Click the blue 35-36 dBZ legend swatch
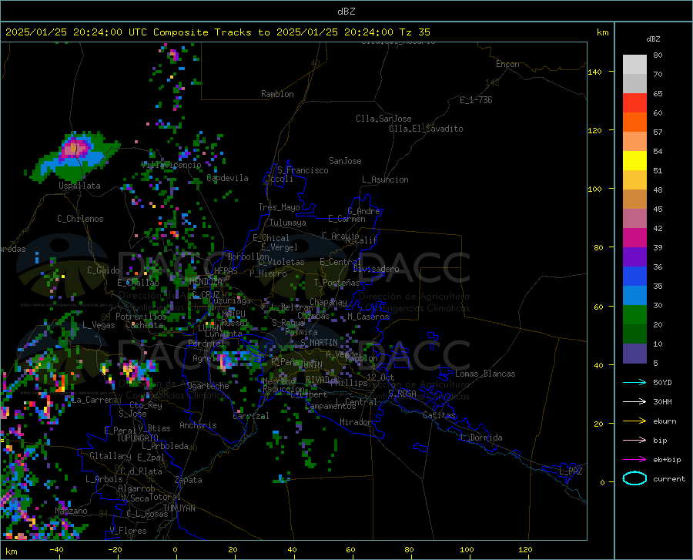 [x=634, y=277]
